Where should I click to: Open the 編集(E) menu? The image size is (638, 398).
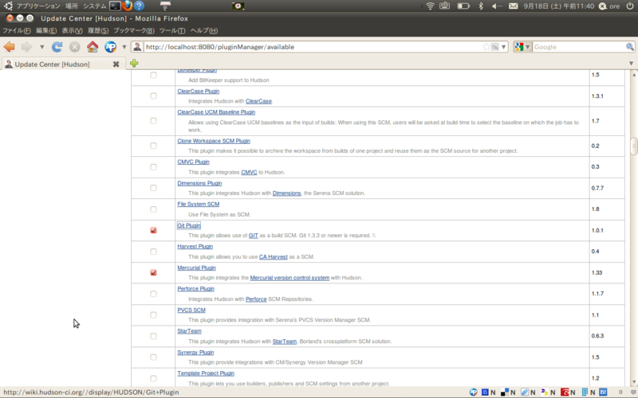(x=46, y=30)
